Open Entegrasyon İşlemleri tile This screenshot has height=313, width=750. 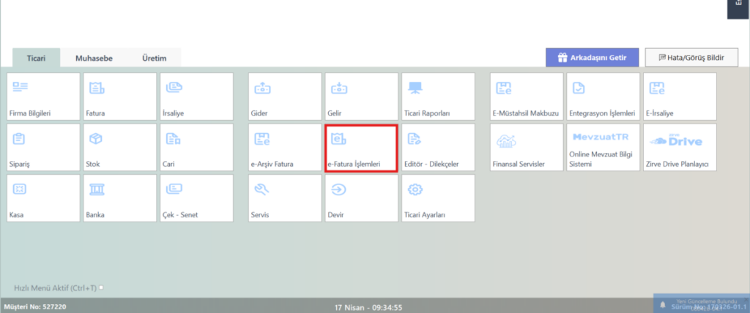[x=604, y=97]
